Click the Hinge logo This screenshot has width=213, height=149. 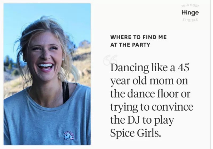pyautogui.click(x=190, y=13)
